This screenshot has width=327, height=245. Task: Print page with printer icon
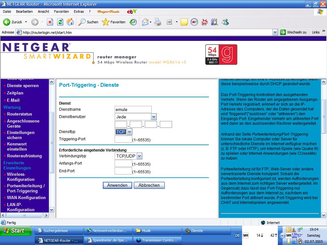[x=158, y=22]
